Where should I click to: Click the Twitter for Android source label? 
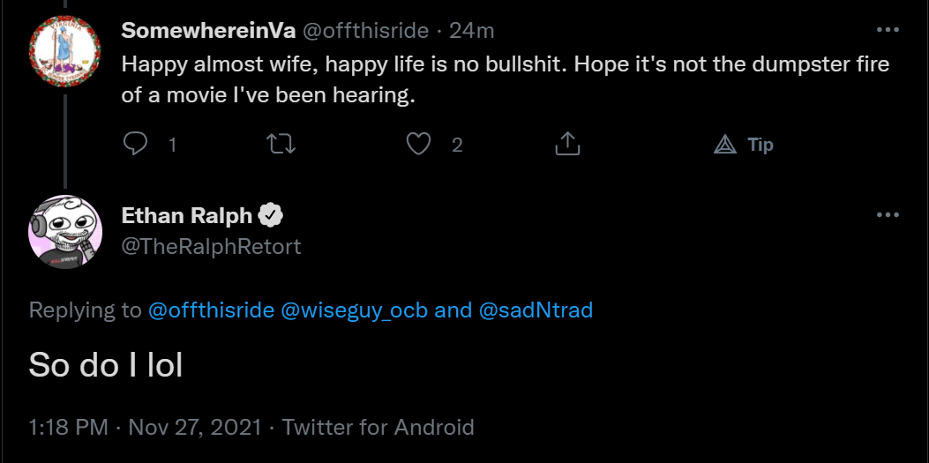pos(378,427)
